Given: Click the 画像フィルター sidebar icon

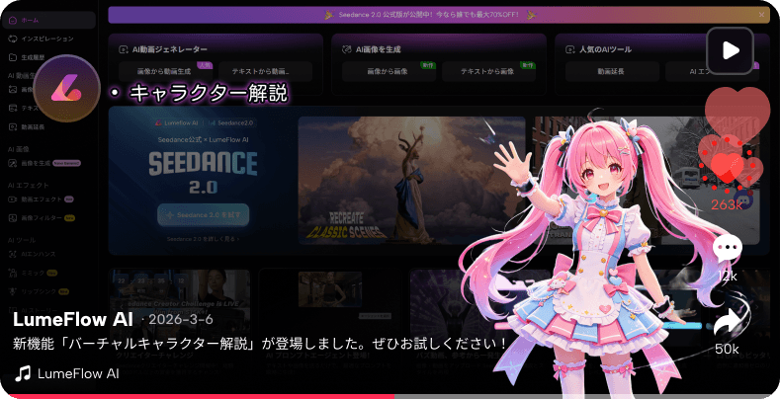Looking at the screenshot, I should [13, 218].
